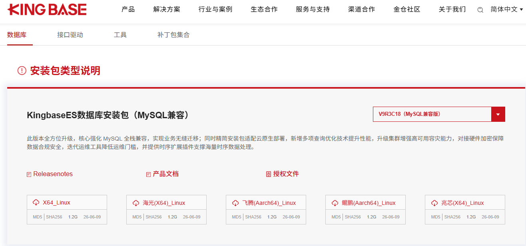Image resolution: width=526 pixels, height=246 pixels.
Task: Open the 解决方案 menu
Action: coord(167,9)
